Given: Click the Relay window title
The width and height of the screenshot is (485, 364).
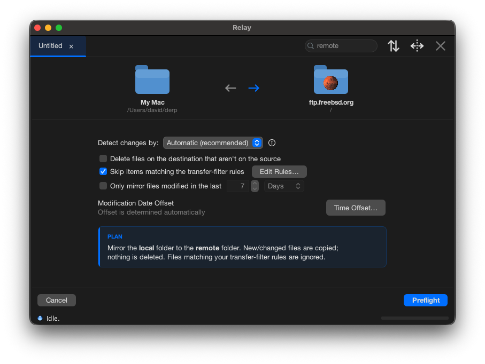Looking at the screenshot, I should coord(242,27).
